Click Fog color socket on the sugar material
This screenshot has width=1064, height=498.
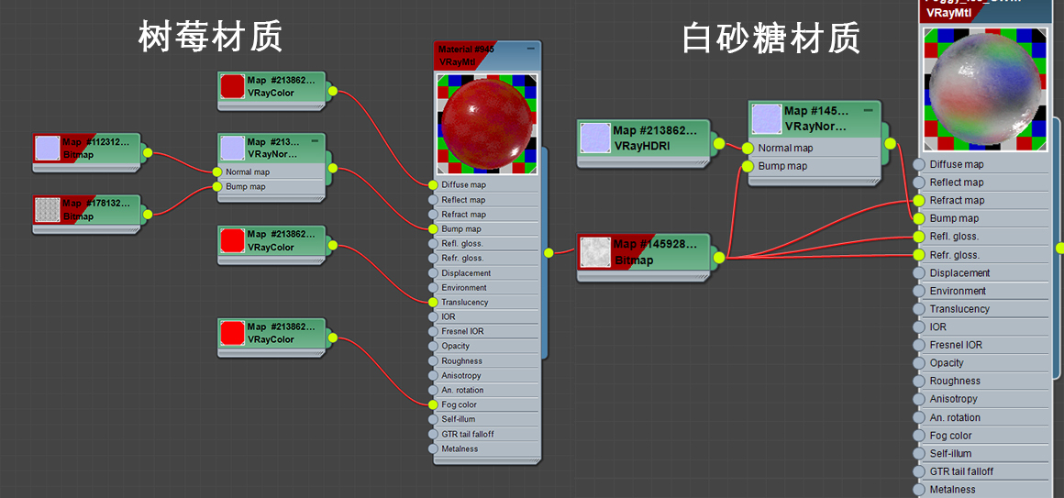[x=919, y=436]
